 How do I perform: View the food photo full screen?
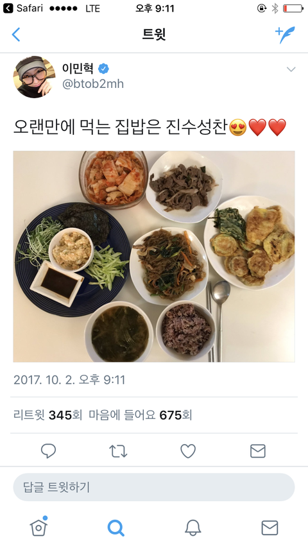pos(154,257)
